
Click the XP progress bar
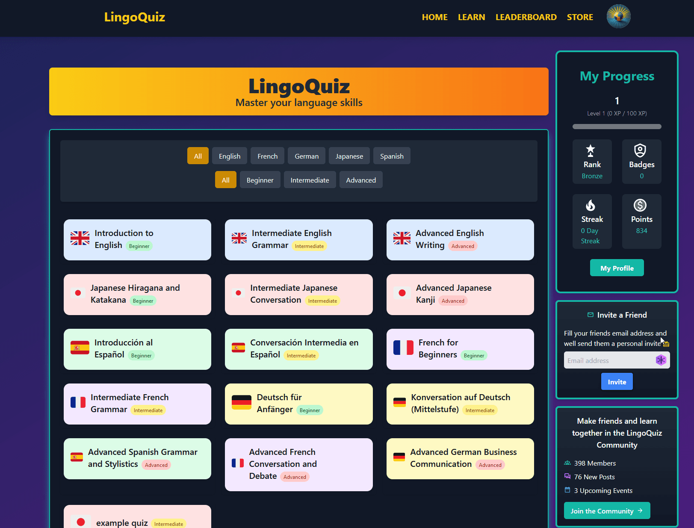pyautogui.click(x=617, y=127)
